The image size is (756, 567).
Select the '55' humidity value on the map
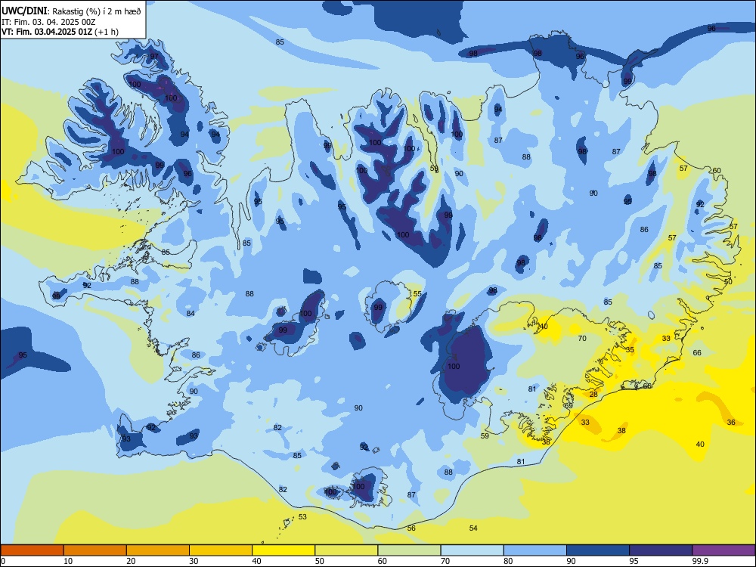coord(417,293)
